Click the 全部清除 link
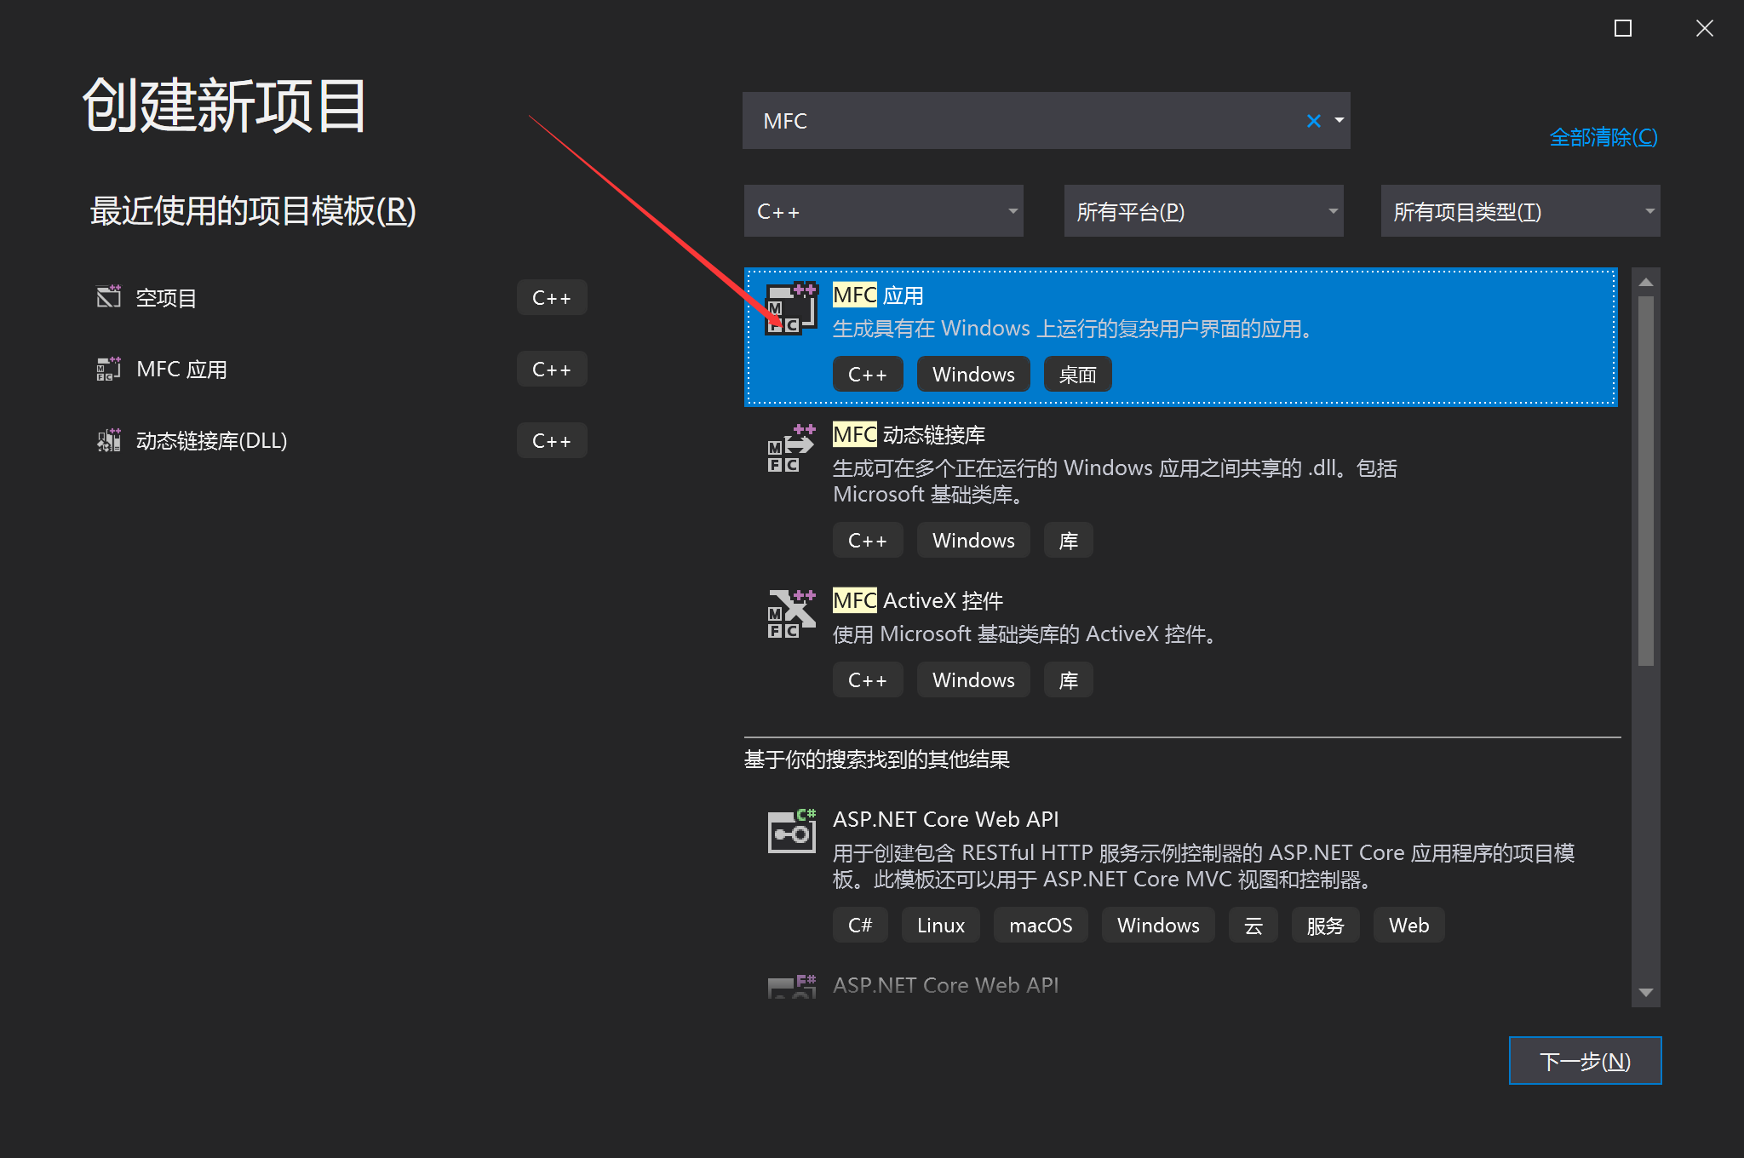Viewport: 1744px width, 1158px height. 1603,137
